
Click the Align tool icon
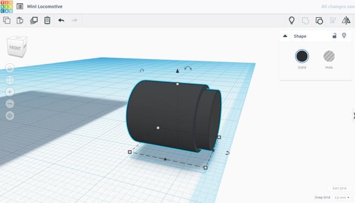333,20
